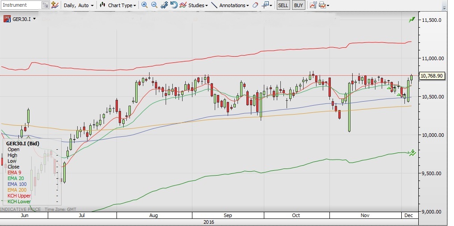Screen dimensions: 454x226
Task: Click the SELL button
Action: (x=283, y=5)
